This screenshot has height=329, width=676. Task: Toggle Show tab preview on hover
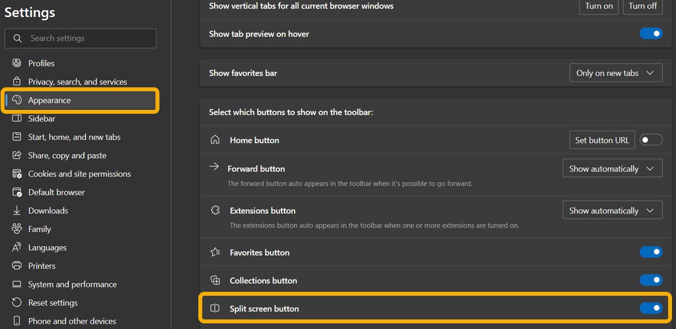pyautogui.click(x=651, y=33)
